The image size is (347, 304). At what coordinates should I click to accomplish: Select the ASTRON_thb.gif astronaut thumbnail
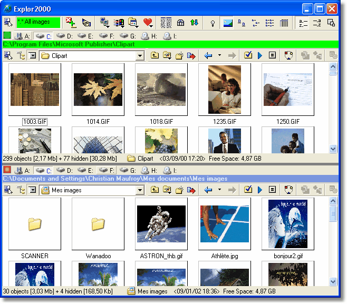(161, 224)
